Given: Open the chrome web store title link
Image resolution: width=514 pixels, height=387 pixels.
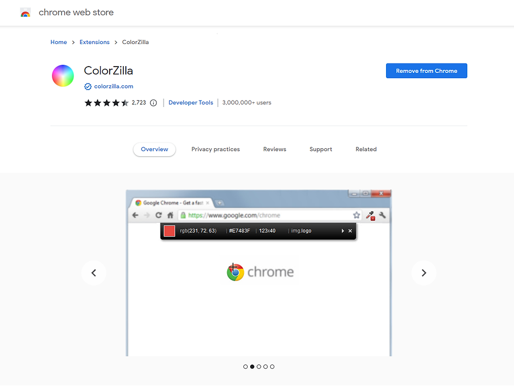Looking at the screenshot, I should pos(76,13).
